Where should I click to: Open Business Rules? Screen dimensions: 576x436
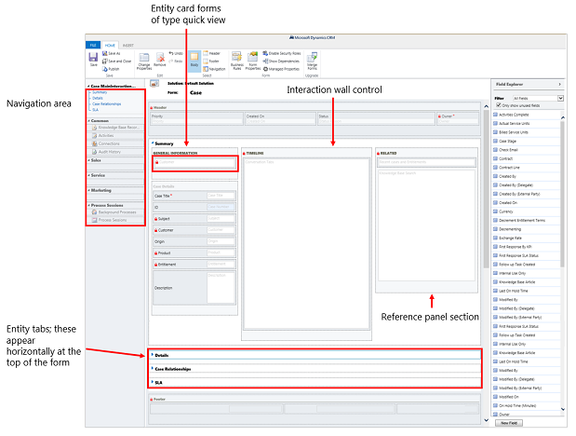pyautogui.click(x=237, y=61)
